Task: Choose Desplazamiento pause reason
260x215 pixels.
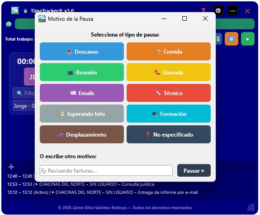Action: pyautogui.click(x=82, y=134)
